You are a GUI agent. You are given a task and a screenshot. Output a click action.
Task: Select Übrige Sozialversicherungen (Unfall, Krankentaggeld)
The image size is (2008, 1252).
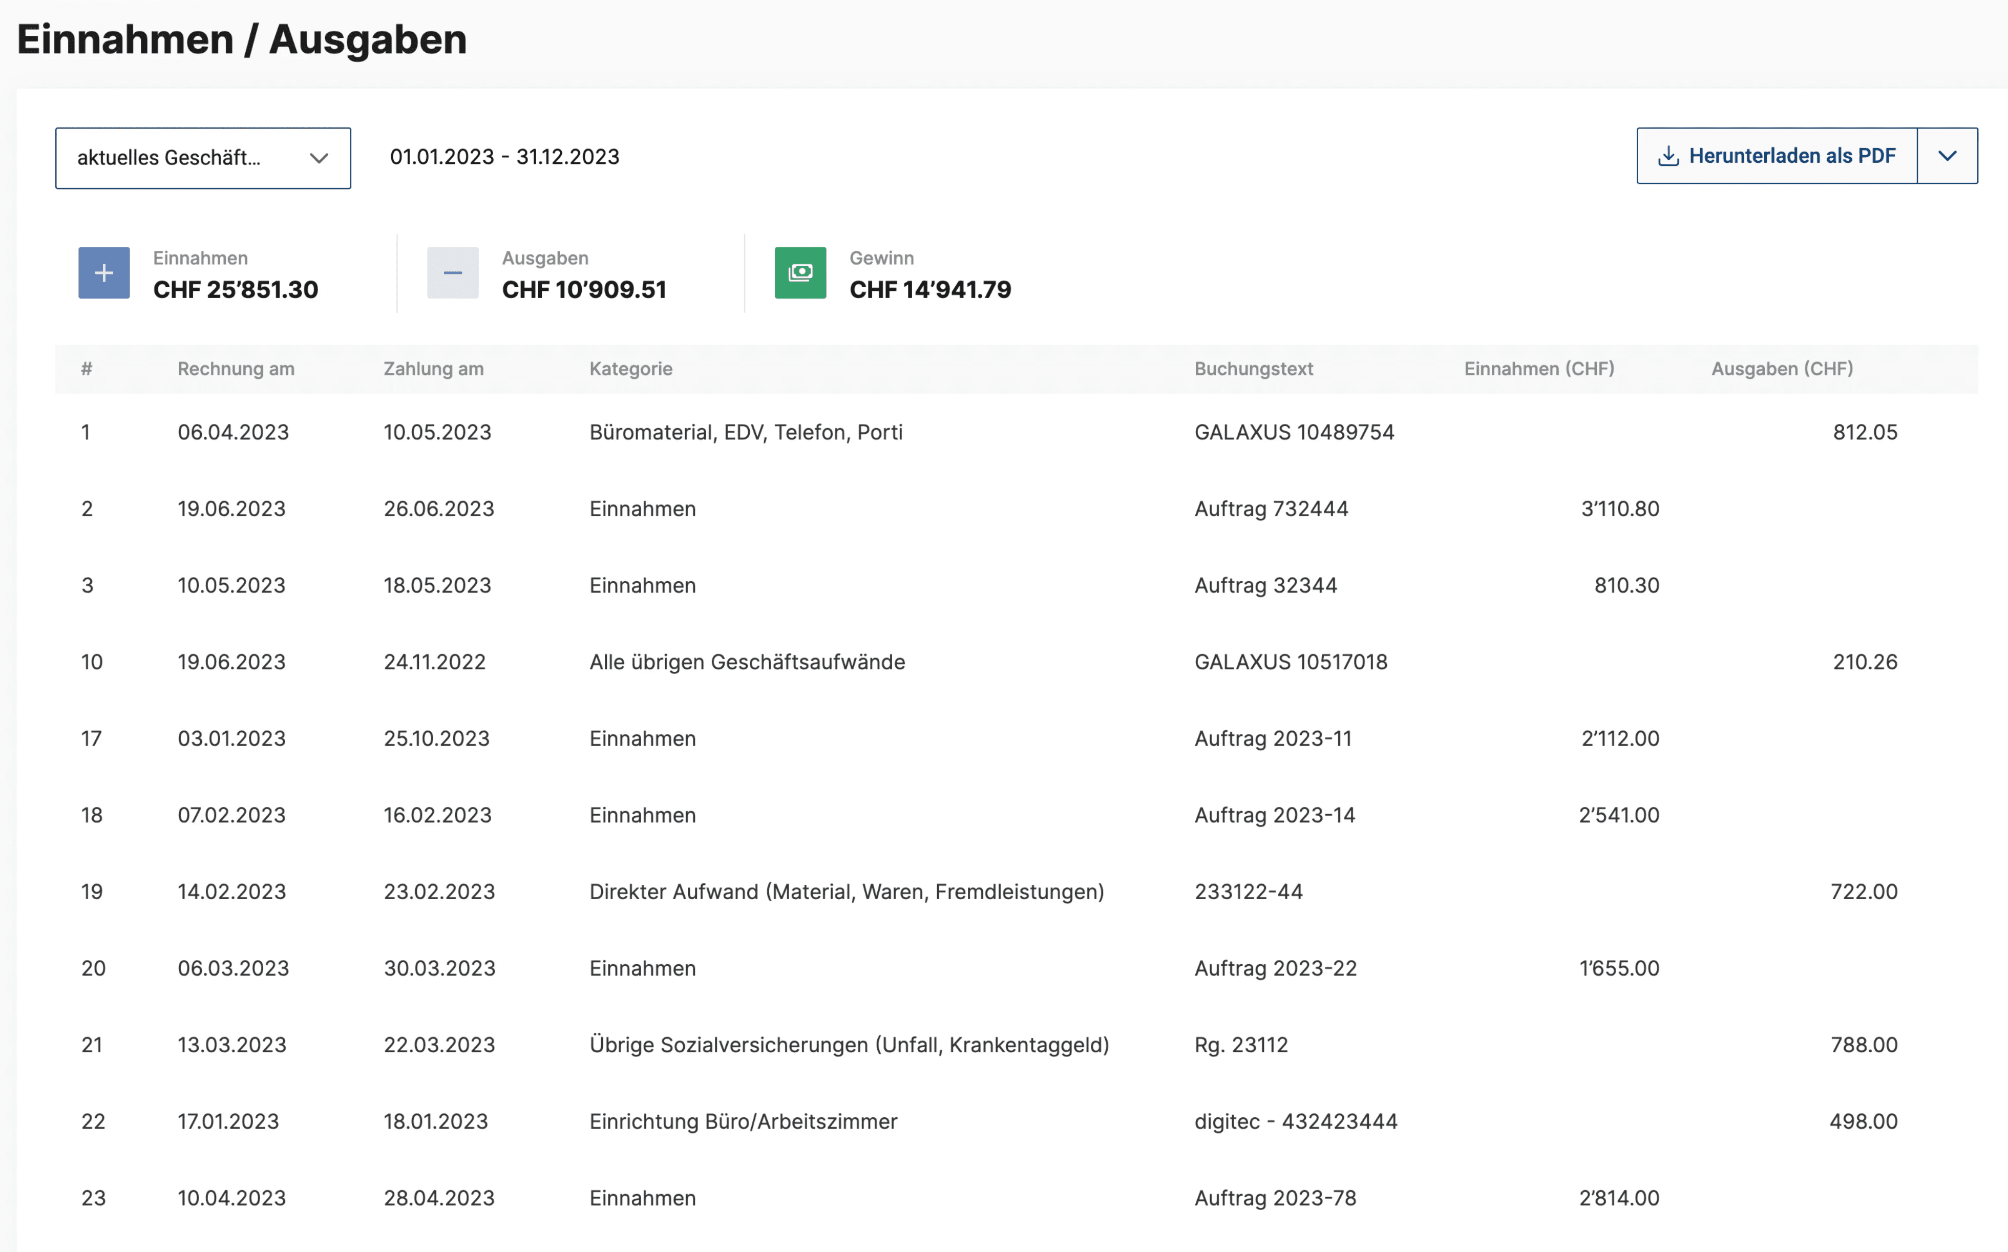[849, 1045]
